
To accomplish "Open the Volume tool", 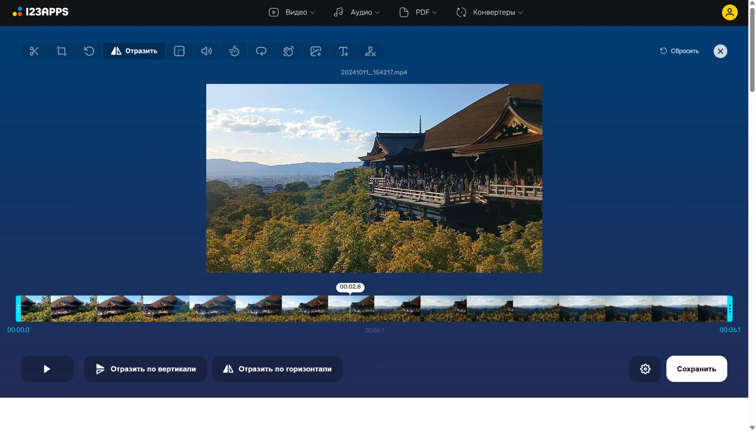I will point(206,51).
